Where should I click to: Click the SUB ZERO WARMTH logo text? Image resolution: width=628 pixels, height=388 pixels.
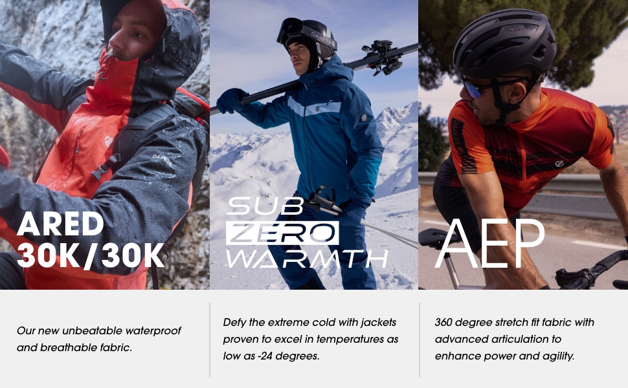pos(307,232)
